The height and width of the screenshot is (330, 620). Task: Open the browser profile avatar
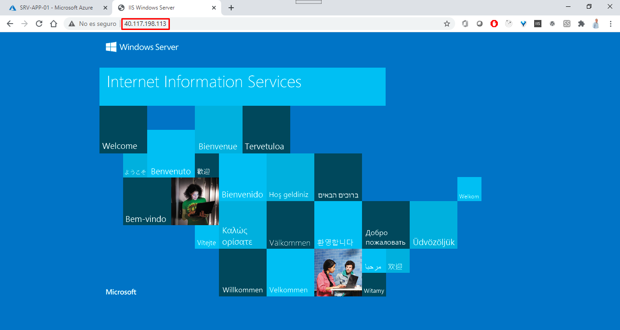click(595, 23)
